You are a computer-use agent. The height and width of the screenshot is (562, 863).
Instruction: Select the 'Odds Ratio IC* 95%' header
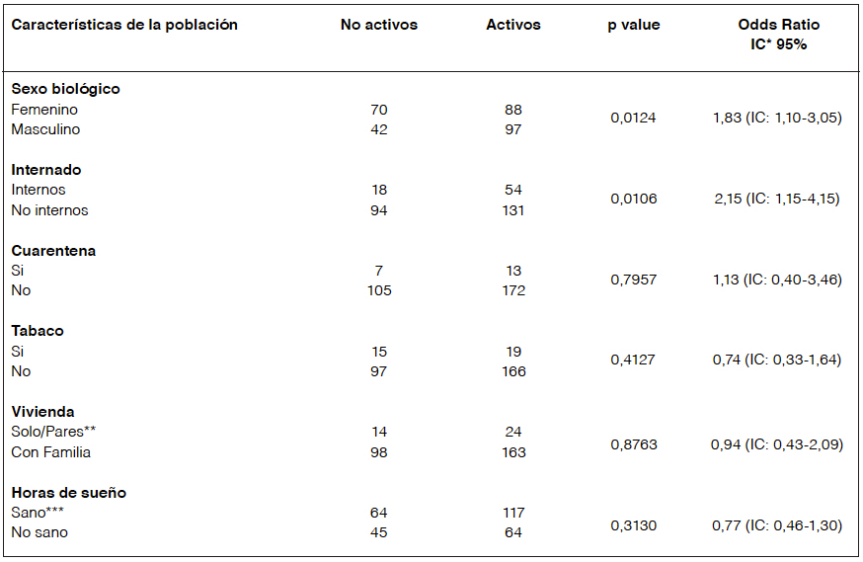pyautogui.click(x=778, y=35)
